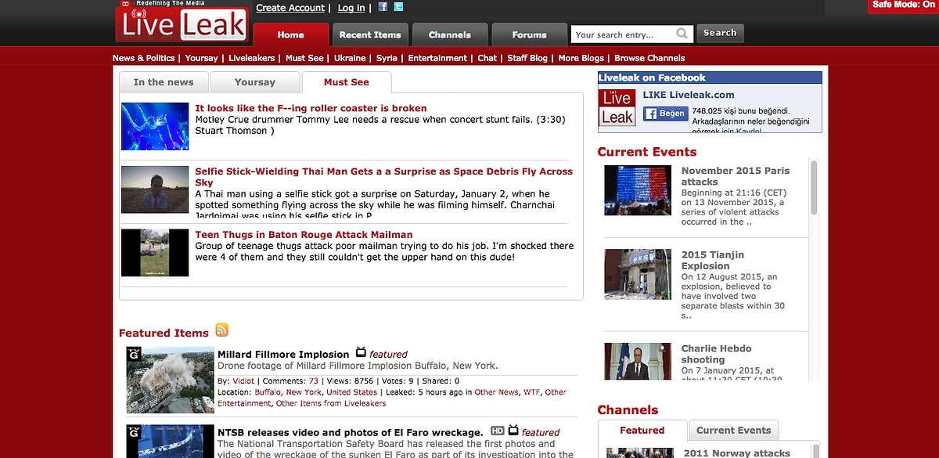The height and width of the screenshot is (458, 939).
Task: Open the Channels navigation tab
Action: point(450,34)
